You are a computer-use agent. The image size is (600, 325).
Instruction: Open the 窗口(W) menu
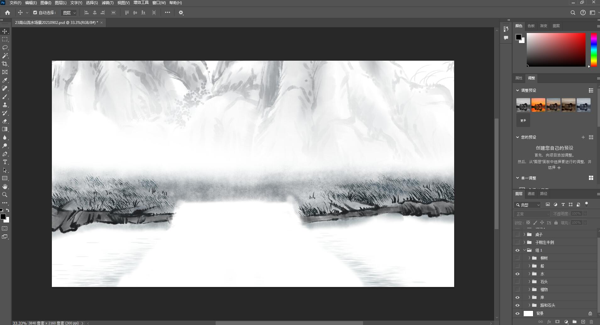[x=159, y=3]
